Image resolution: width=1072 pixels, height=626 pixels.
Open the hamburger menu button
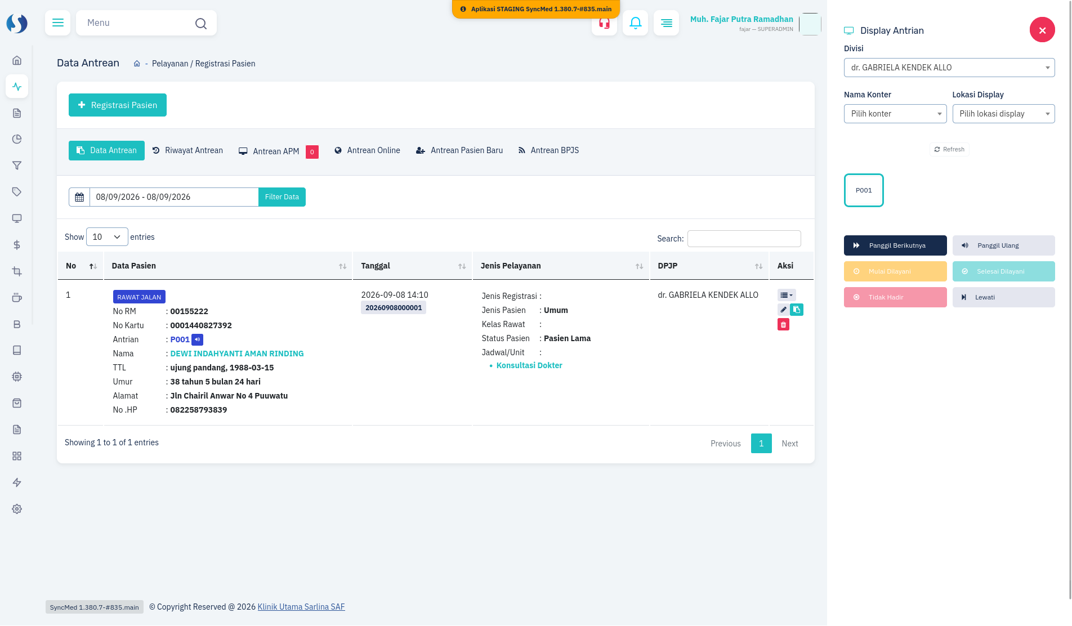(x=57, y=23)
